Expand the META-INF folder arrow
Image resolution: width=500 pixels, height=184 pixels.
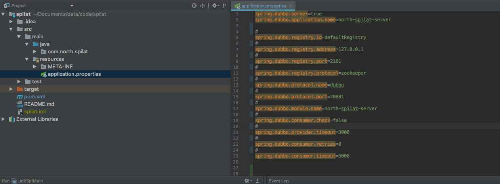point(35,67)
